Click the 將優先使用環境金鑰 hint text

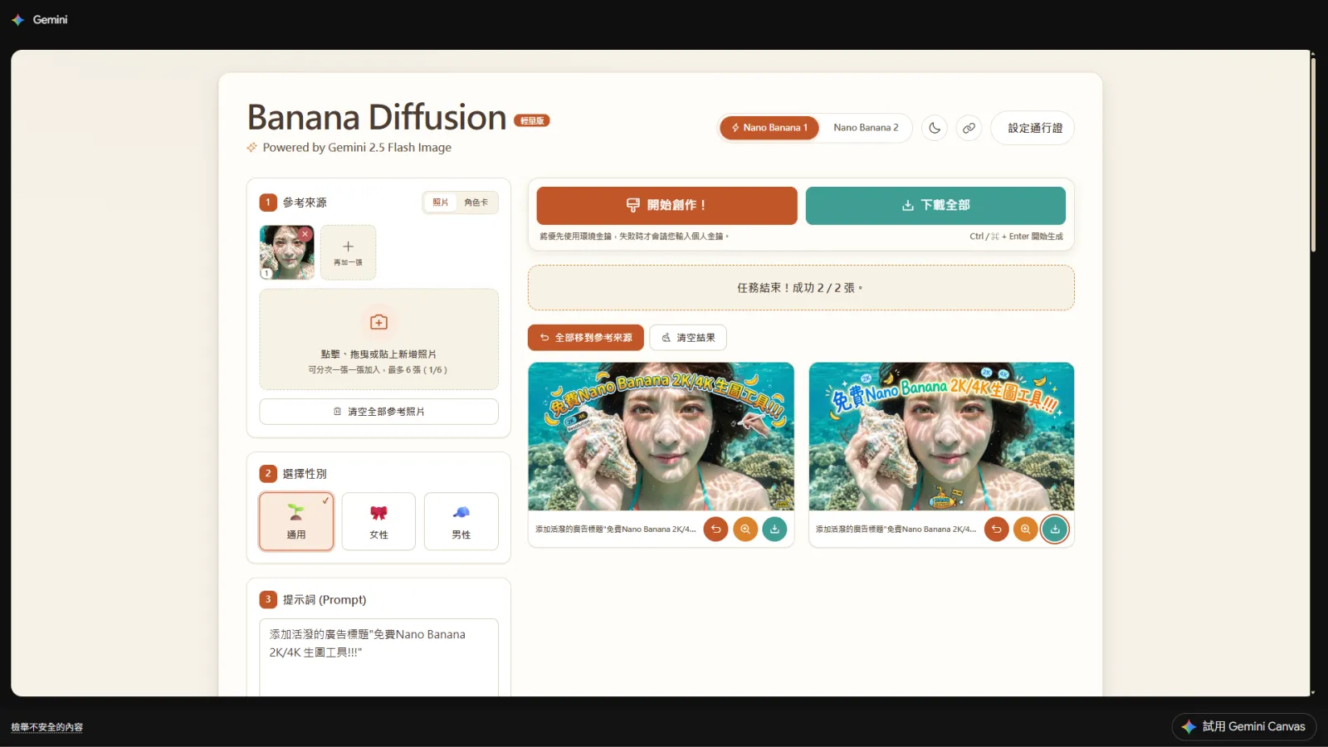[634, 237]
